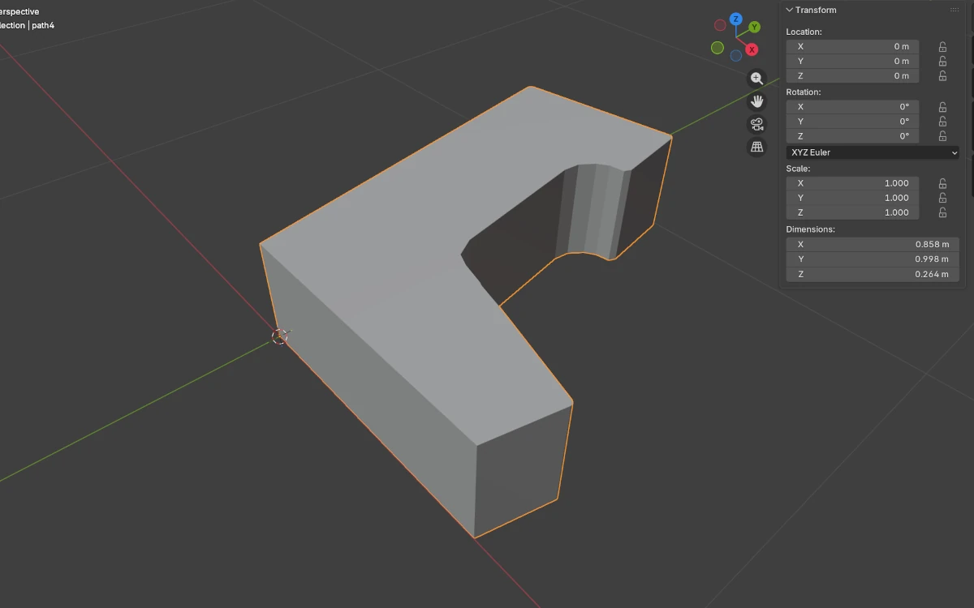Select the Scale X value field
The height and width of the screenshot is (608, 974).
coord(852,183)
